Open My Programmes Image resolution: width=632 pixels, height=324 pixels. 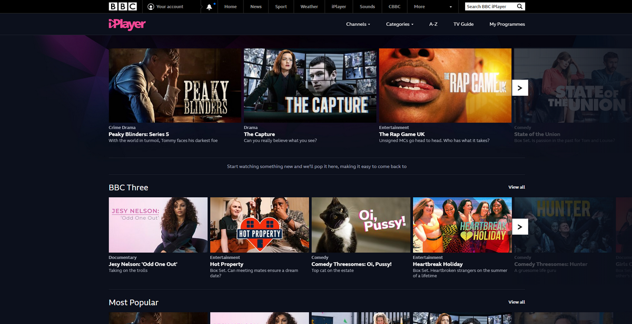pos(507,24)
